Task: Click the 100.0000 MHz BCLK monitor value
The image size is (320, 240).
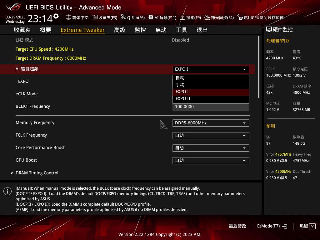Action: coord(278,75)
